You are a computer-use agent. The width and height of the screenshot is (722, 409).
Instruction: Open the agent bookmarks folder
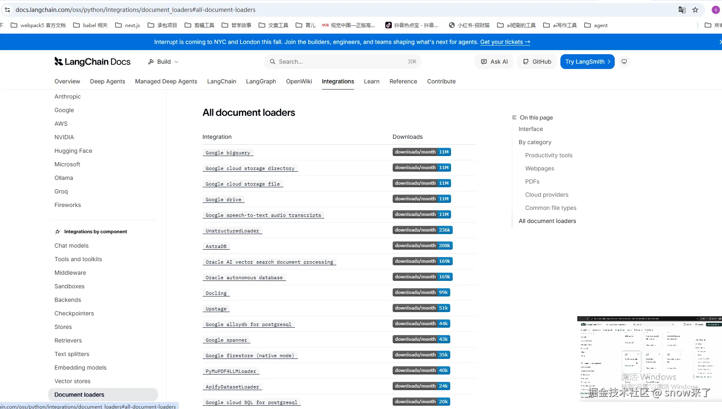(x=596, y=25)
